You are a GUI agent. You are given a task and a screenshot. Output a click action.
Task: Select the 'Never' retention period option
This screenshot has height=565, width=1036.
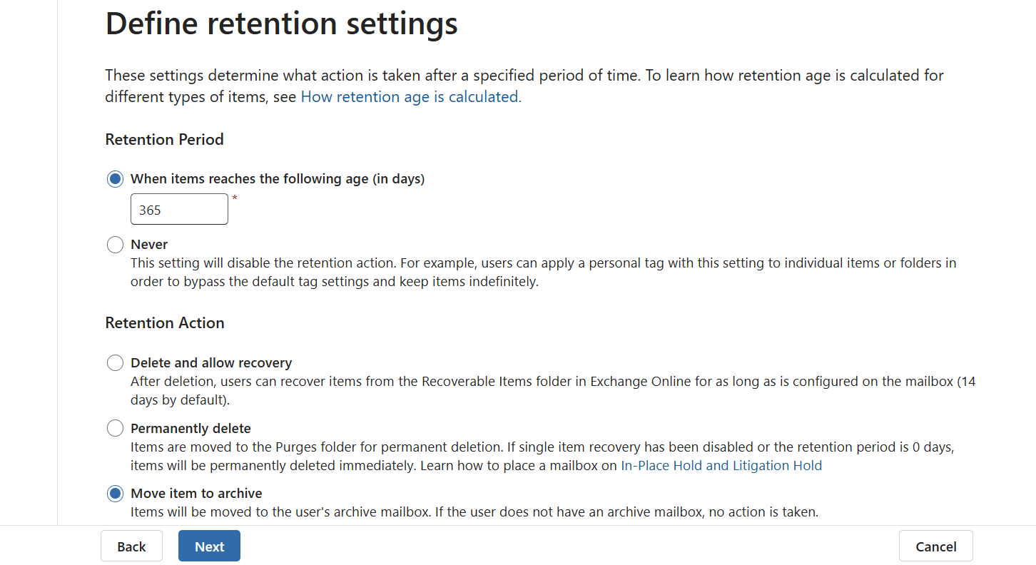coord(115,244)
